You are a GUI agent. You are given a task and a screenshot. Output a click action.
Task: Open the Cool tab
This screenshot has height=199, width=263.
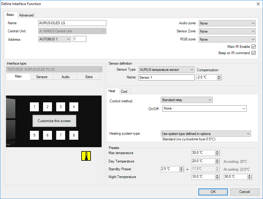[x=124, y=92]
